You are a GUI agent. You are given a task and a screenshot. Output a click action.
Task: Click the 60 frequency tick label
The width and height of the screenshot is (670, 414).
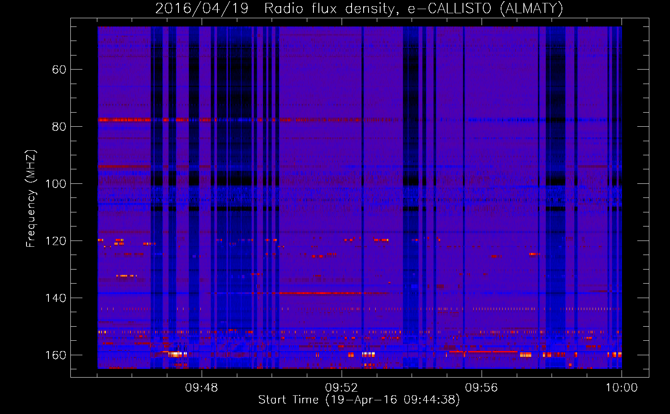click(59, 70)
